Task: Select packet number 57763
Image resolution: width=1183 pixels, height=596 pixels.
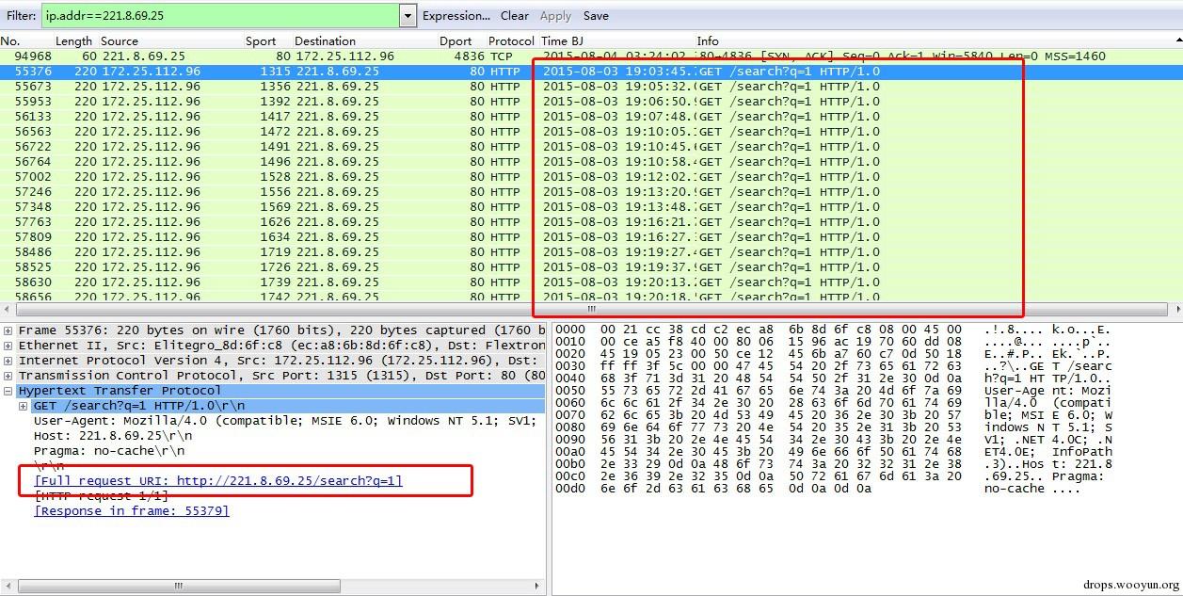Action: [x=591, y=222]
